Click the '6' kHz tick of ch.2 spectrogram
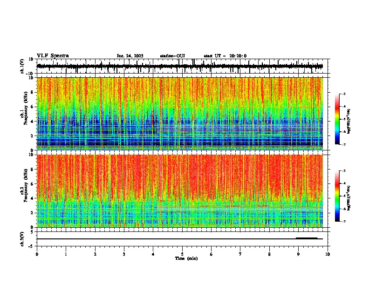This screenshot has width=369, height=285. tap(32, 183)
